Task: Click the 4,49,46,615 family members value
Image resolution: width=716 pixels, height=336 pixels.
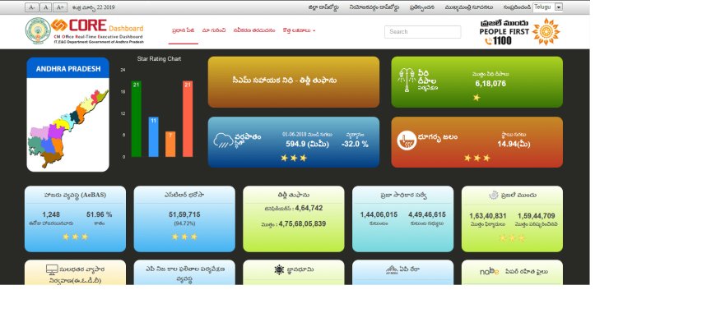Action: tap(427, 214)
